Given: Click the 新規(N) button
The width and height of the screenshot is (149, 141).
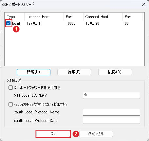Looking at the screenshot, I should point(33,72).
